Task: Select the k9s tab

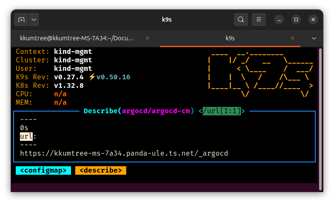Action: (x=230, y=38)
